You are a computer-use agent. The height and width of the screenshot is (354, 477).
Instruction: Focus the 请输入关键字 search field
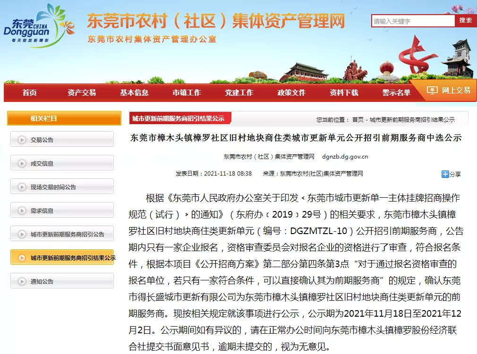coord(413,21)
